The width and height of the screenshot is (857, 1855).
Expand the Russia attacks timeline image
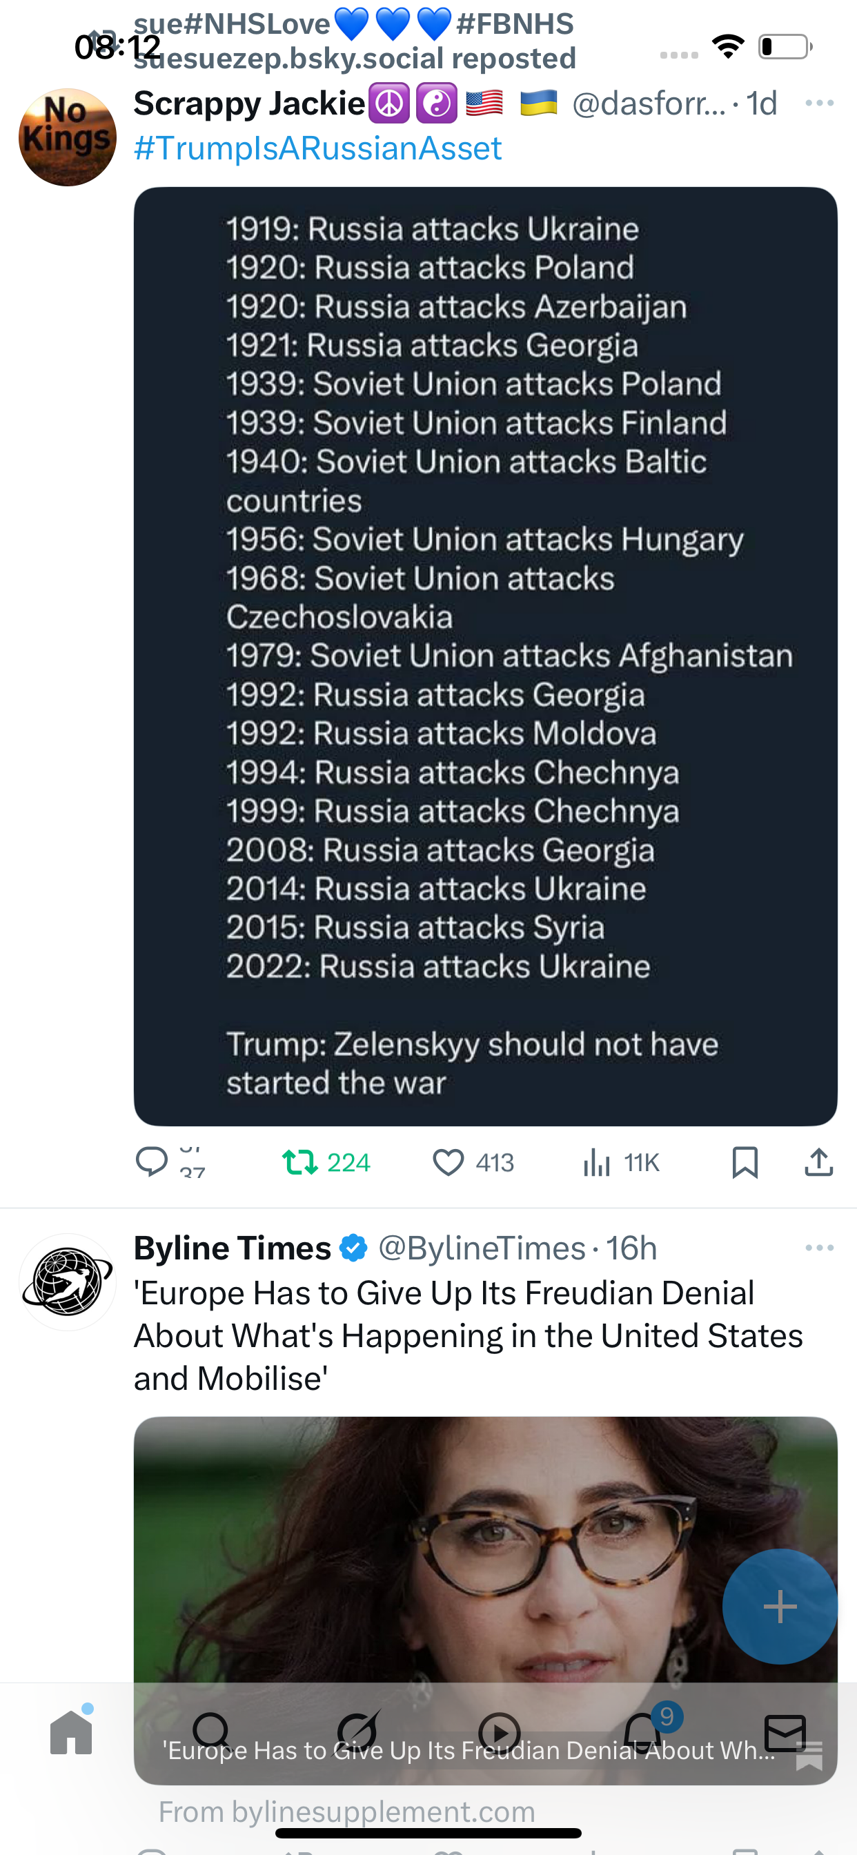pos(485,656)
